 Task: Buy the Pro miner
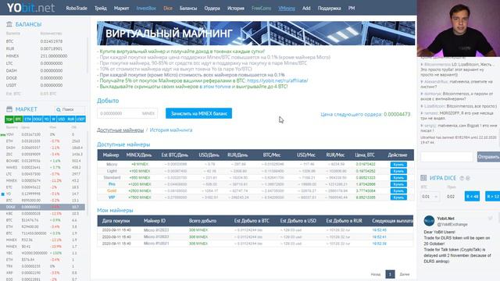tap(398, 184)
